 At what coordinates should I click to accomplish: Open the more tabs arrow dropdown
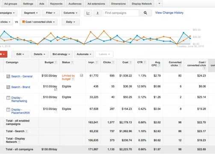click(x=159, y=3)
